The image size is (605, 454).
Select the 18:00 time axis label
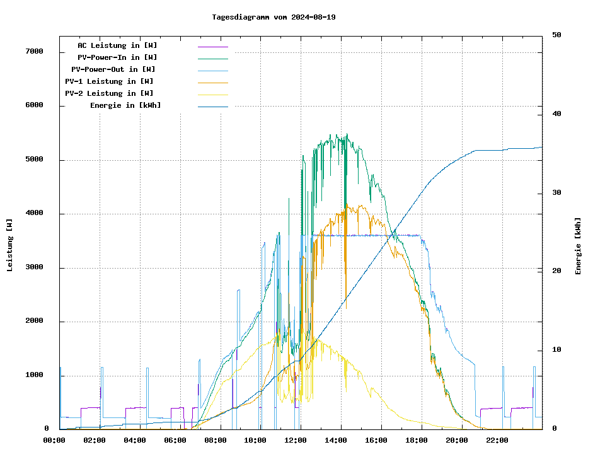417,440
